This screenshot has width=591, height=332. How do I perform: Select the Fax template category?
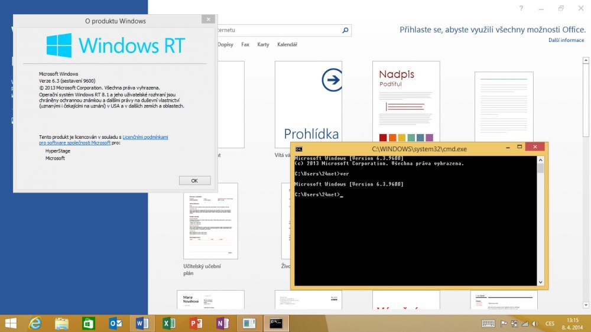[x=245, y=44]
